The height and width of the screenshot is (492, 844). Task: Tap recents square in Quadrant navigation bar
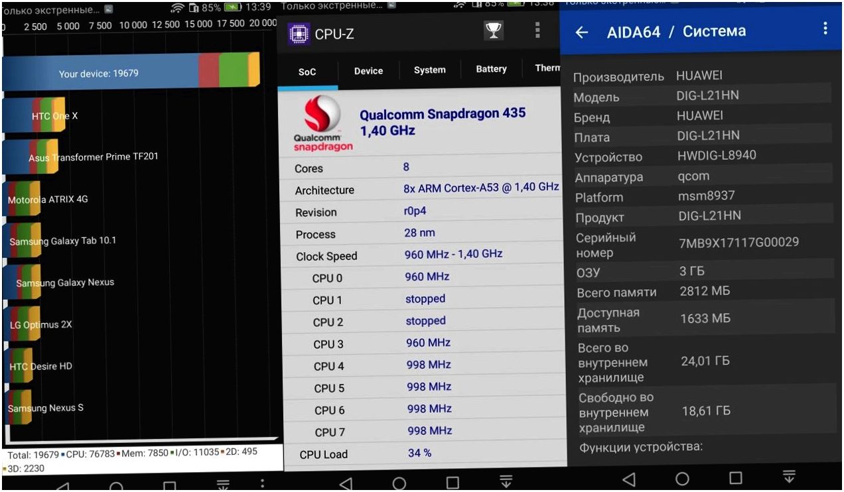170,487
